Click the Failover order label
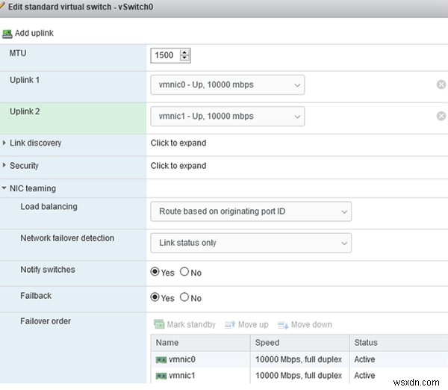Screen dimensions: 448x390 pyautogui.click(x=46, y=321)
